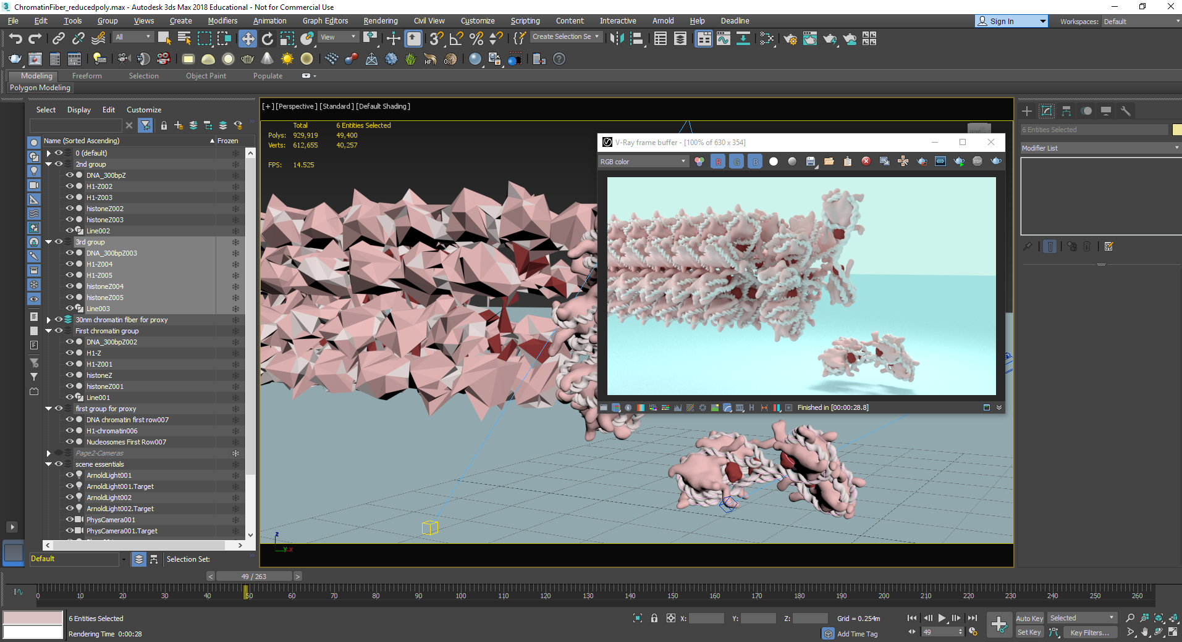The width and height of the screenshot is (1182, 642).
Task: Open Render Setup teapot with gear icon
Action: [x=790, y=39]
